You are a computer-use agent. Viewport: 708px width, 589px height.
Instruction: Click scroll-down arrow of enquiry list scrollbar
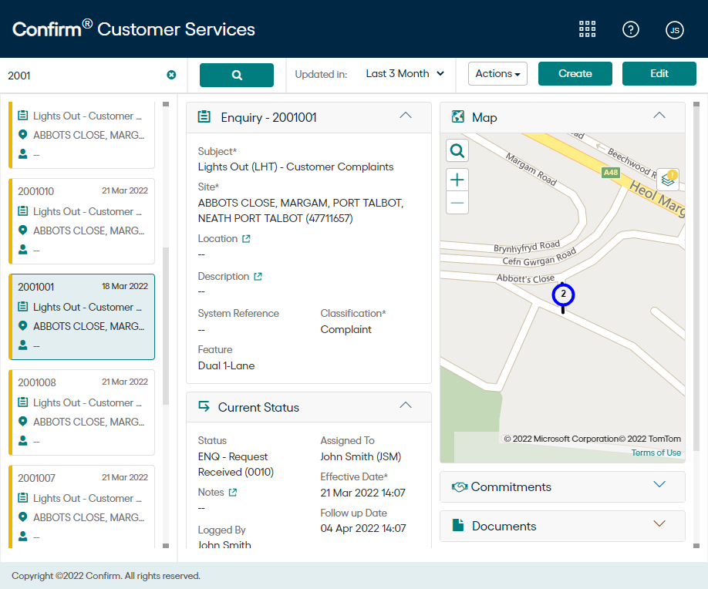pos(166,545)
